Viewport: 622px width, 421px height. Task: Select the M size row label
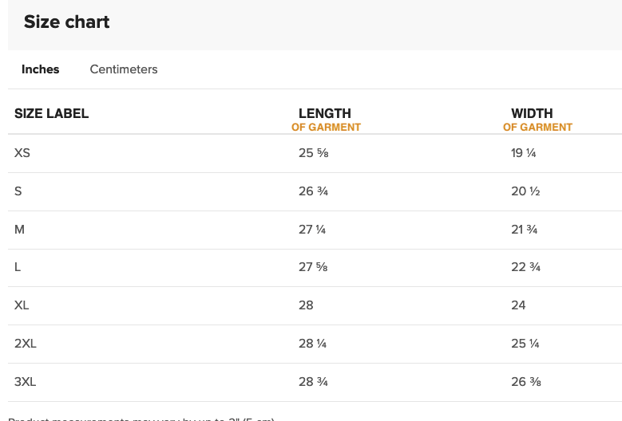pos(19,230)
